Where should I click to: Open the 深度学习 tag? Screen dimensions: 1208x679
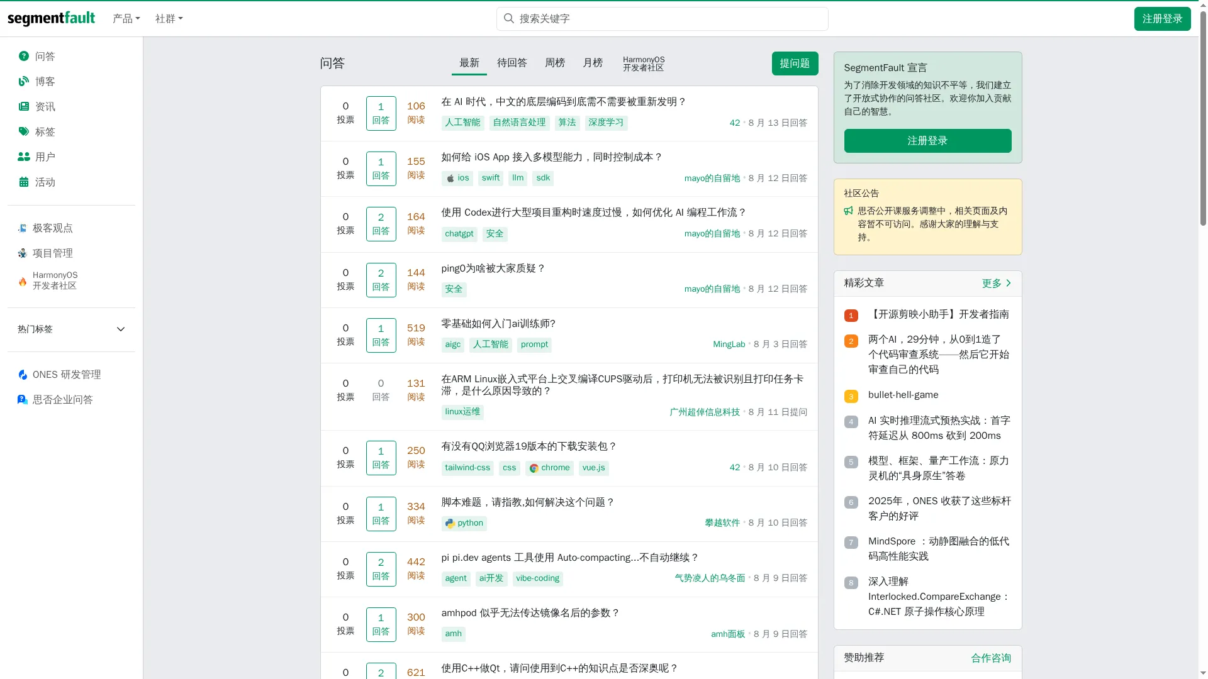pos(606,123)
